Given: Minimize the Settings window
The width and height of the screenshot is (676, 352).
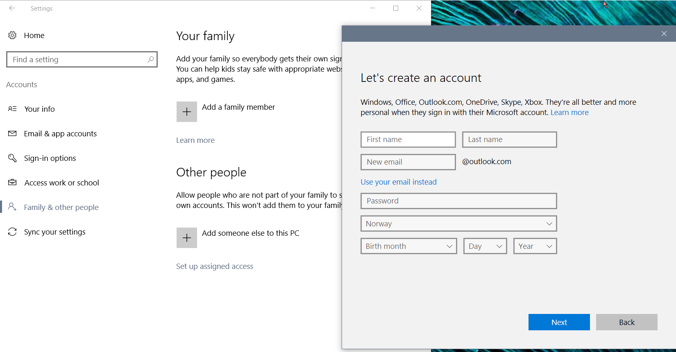Looking at the screenshot, I should pos(372,8).
